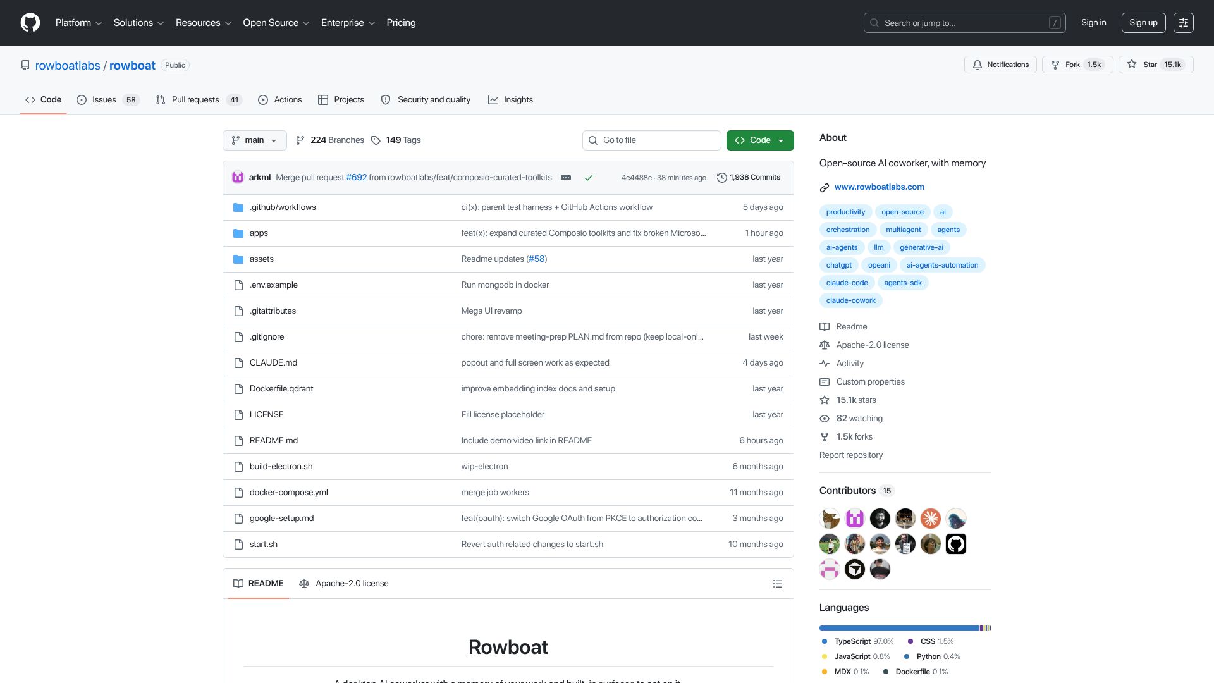
Task: Click the commit history clock icon
Action: click(x=721, y=178)
